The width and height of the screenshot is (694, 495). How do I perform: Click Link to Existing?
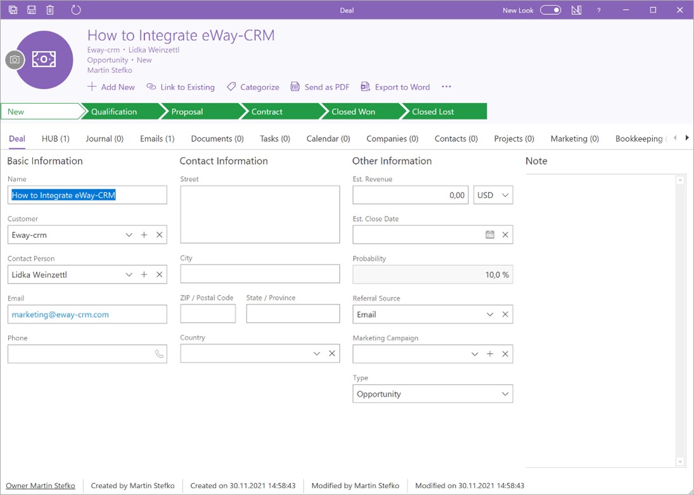pos(181,87)
